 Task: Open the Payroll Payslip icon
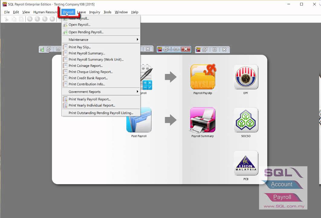click(203, 77)
